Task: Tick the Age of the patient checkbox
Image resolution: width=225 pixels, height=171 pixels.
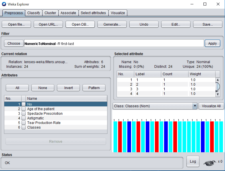Action: 24,109
